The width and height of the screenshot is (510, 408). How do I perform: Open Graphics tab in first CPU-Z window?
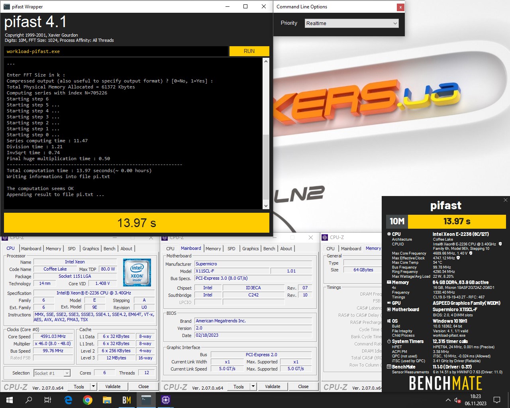[x=91, y=249]
